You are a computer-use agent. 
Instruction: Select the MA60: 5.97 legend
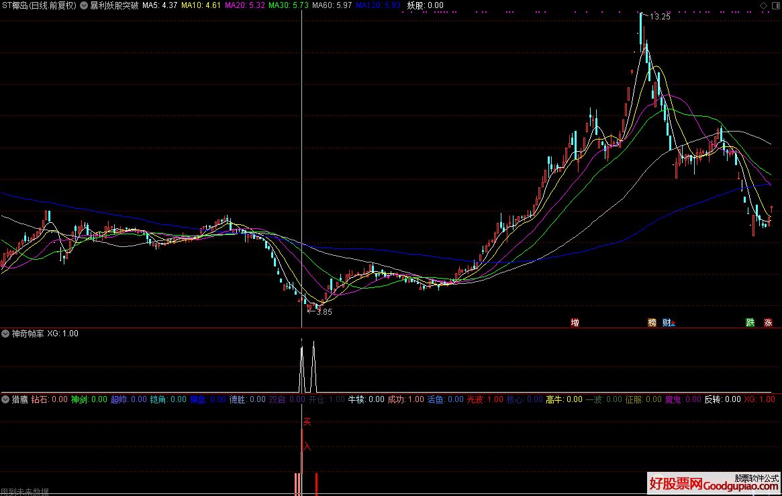coord(332,5)
